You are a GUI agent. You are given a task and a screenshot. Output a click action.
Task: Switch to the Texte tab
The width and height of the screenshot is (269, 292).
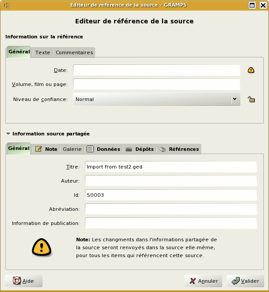click(x=42, y=52)
